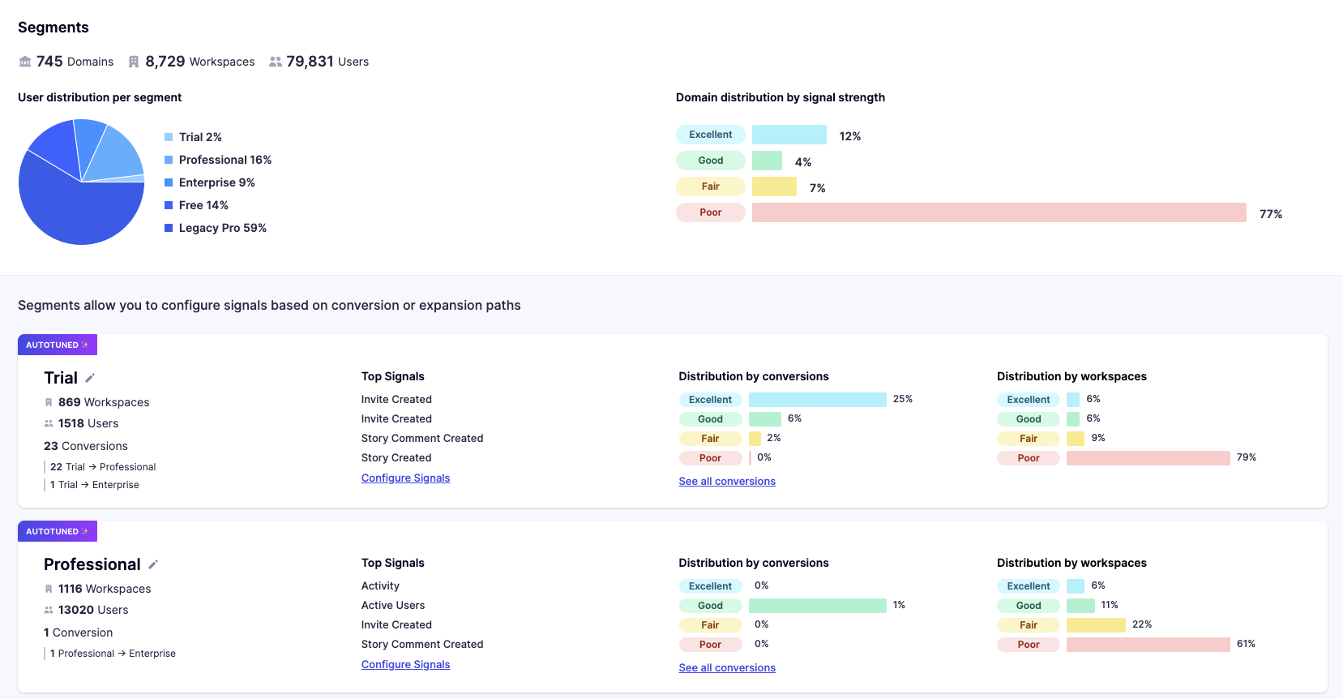Click the Segments page heading

click(x=53, y=28)
